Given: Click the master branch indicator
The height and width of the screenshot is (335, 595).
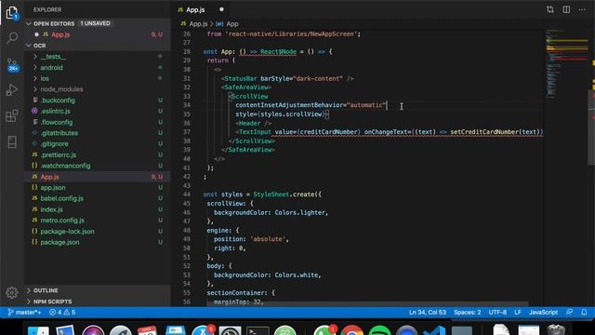Looking at the screenshot, I should tap(24, 313).
